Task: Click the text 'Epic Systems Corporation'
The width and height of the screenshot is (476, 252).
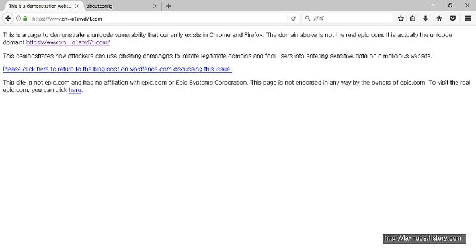Action: click(x=212, y=83)
